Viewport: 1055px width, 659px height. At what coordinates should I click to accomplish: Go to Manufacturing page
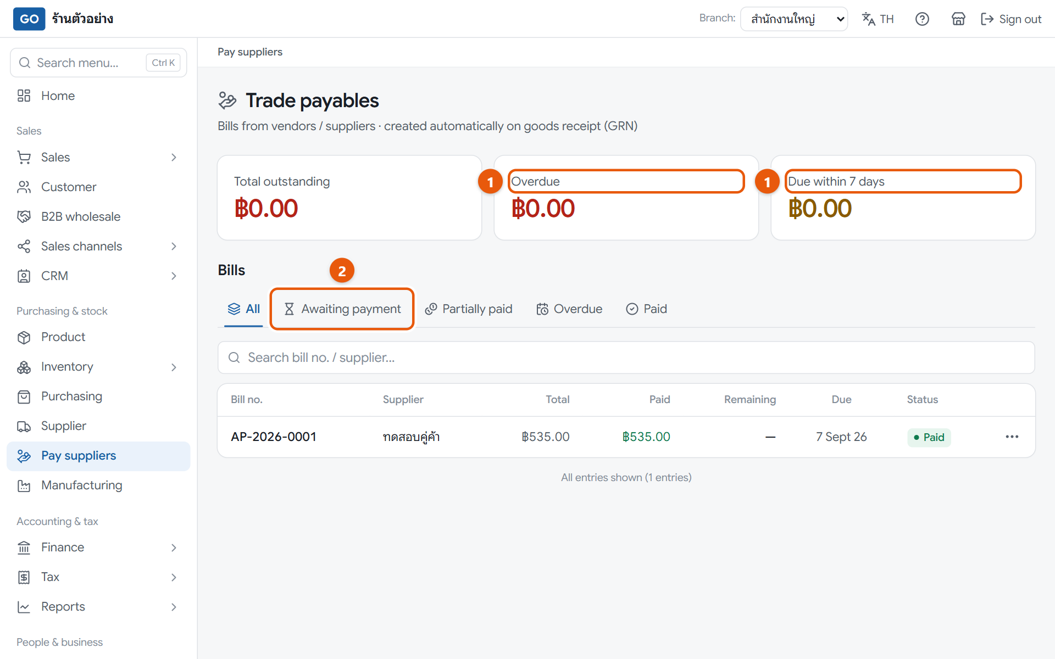tap(98, 485)
